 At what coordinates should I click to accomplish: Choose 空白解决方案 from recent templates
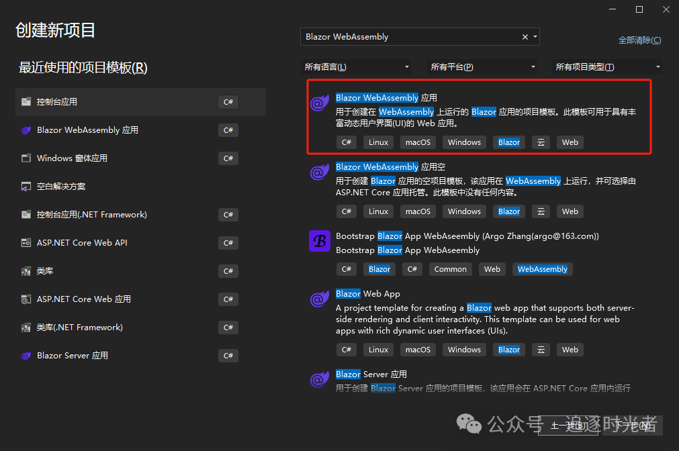[x=141, y=187]
